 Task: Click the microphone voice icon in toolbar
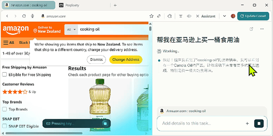32,16
